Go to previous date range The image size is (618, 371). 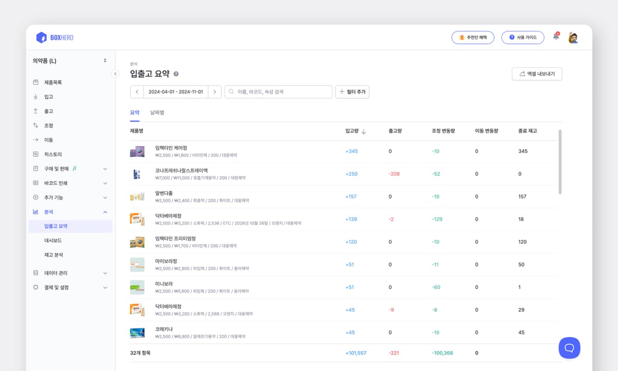(137, 92)
